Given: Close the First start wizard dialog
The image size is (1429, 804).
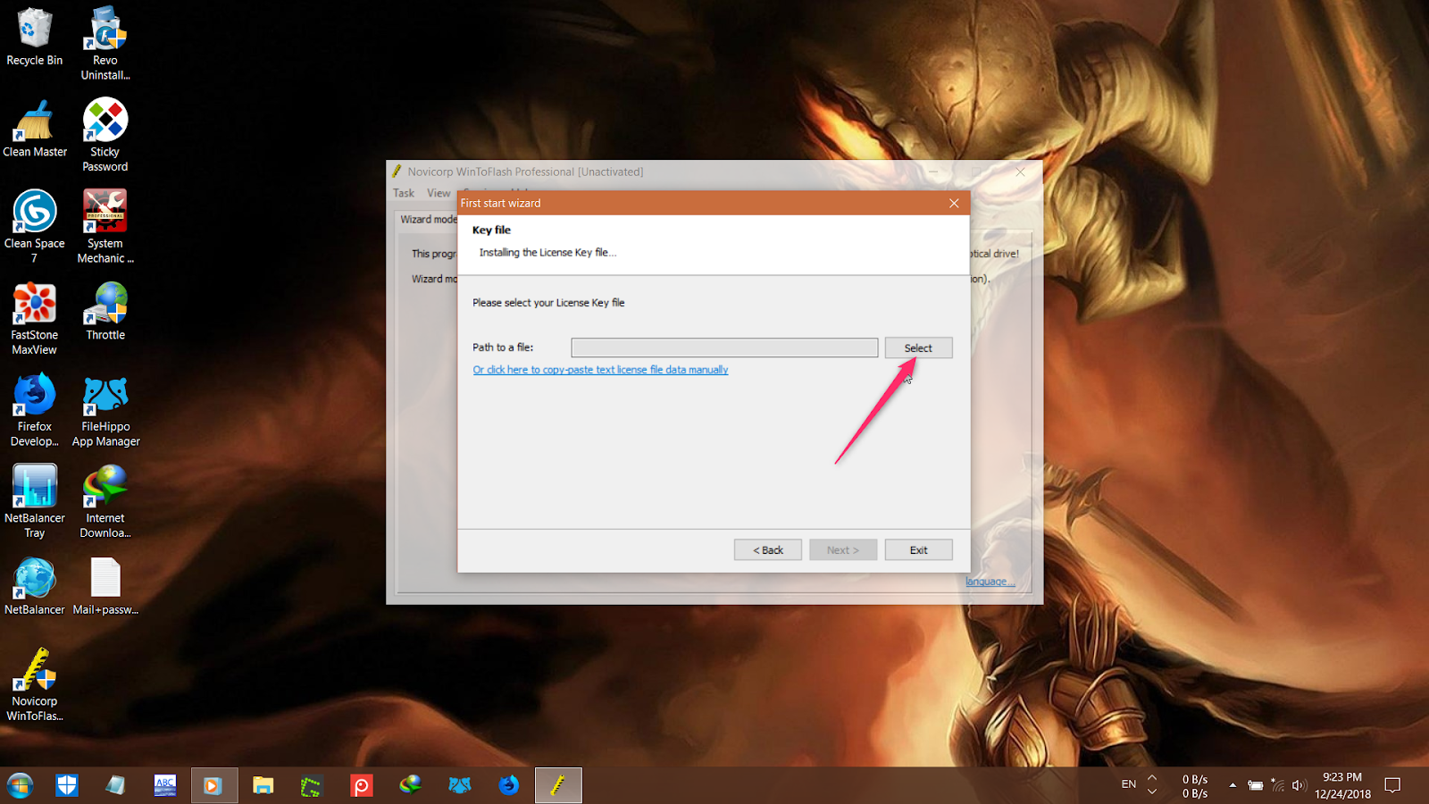Looking at the screenshot, I should point(954,203).
